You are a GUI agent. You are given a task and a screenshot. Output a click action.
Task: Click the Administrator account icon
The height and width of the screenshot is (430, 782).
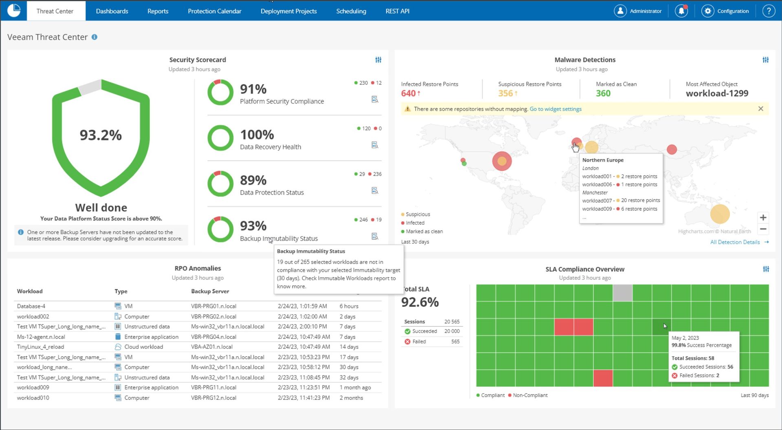click(620, 11)
